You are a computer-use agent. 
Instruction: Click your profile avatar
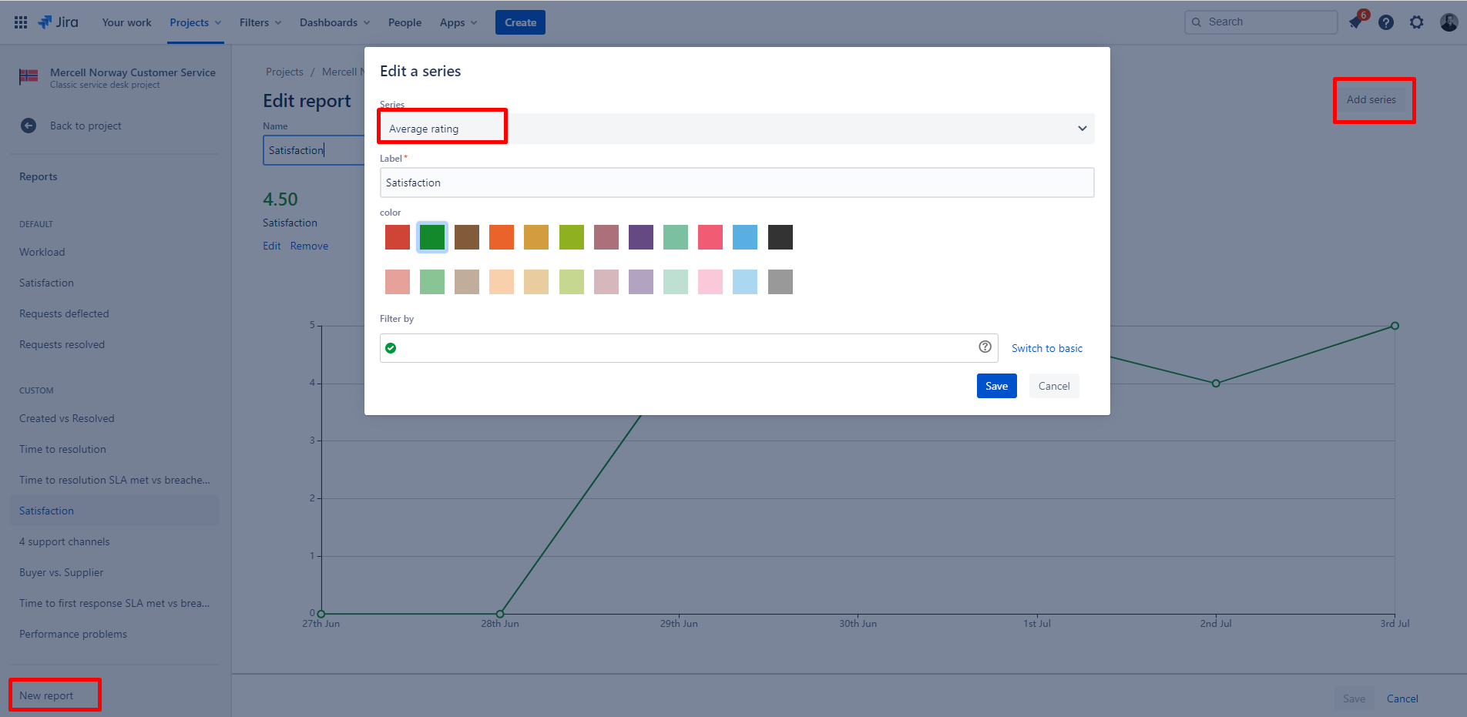tap(1447, 22)
